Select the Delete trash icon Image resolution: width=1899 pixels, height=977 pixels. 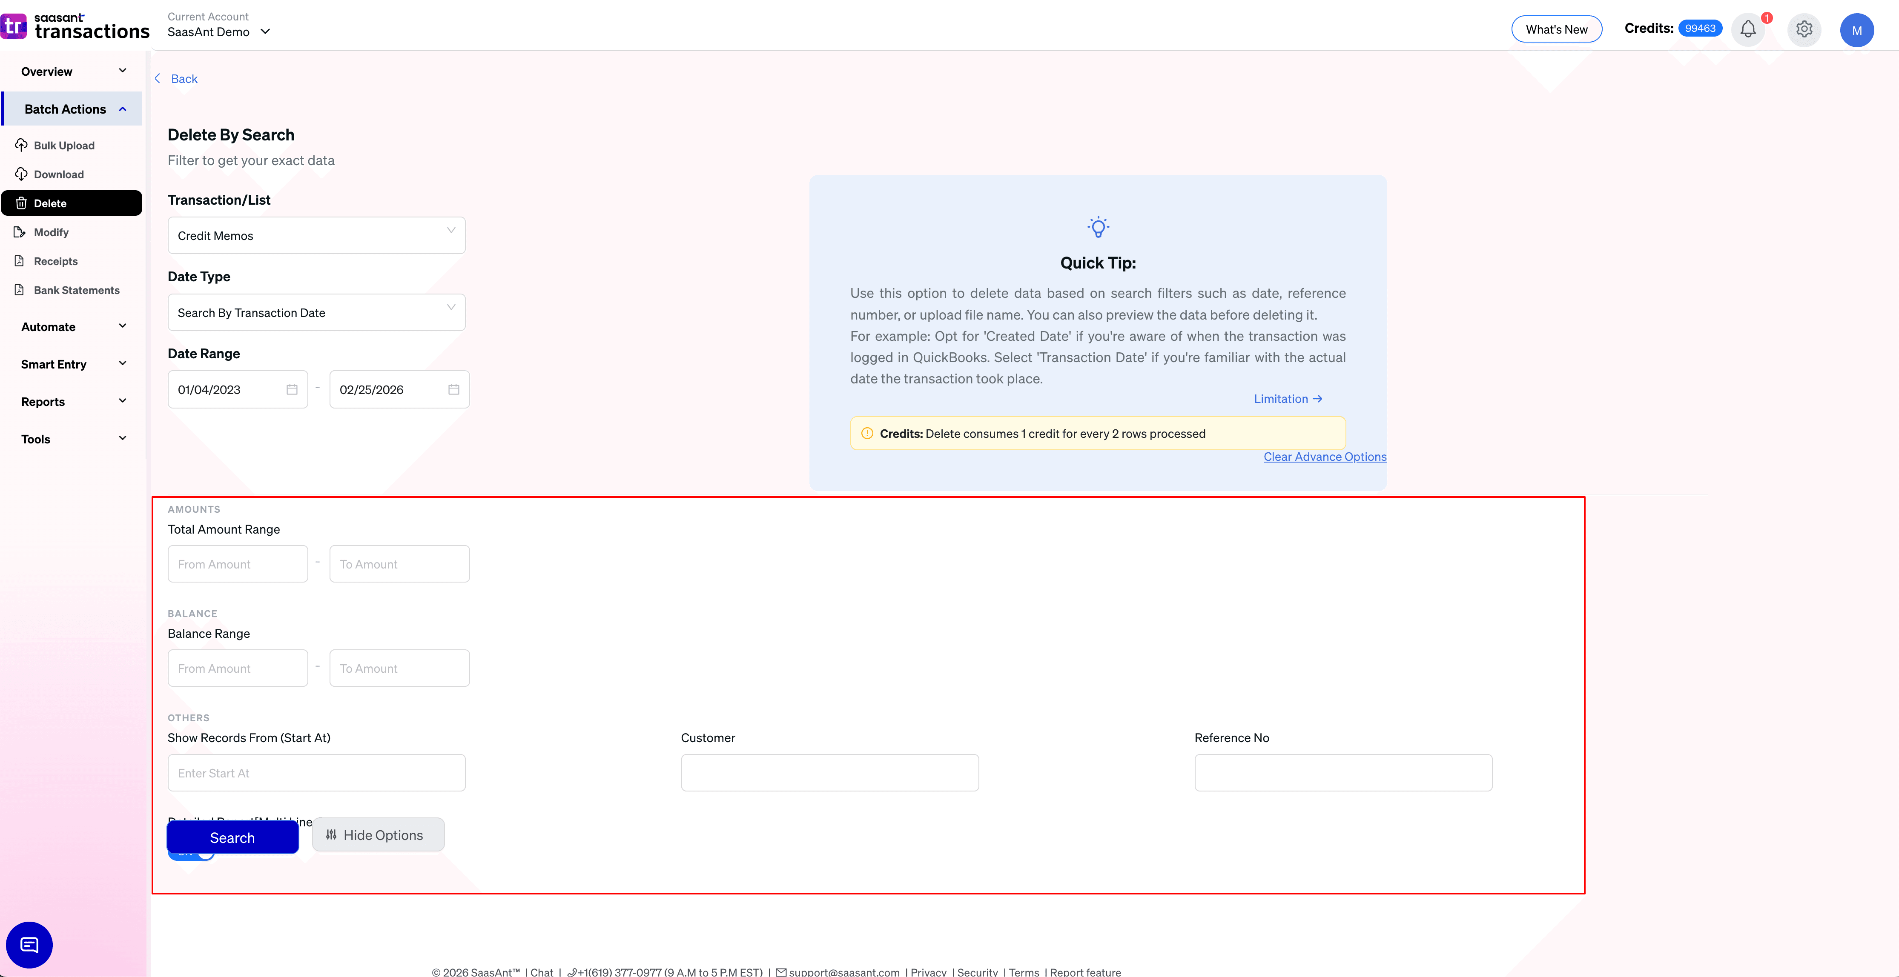pyautogui.click(x=21, y=203)
